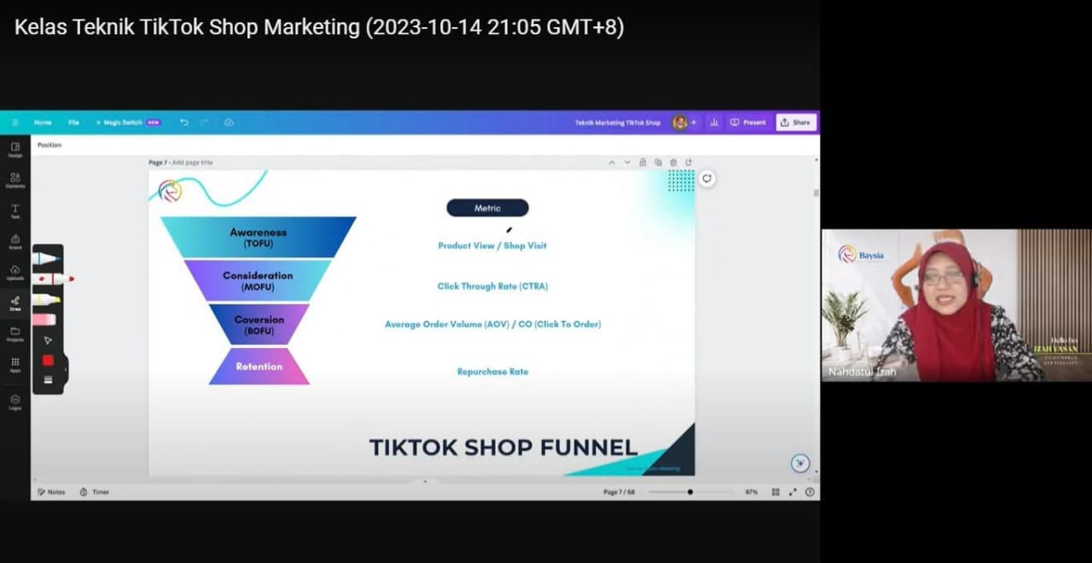
Task: Expand the page thumbnails strip handle
Action: (425, 481)
